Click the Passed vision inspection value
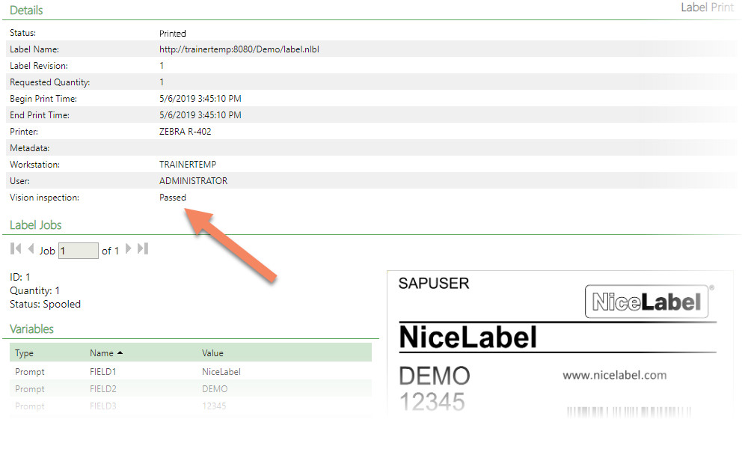Screen dimensions: 751x449 [x=173, y=198]
